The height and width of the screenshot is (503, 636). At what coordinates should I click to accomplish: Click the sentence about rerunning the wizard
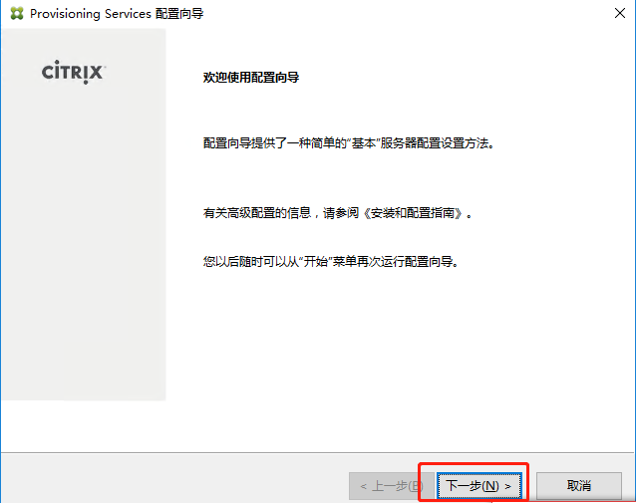pyautogui.click(x=330, y=262)
